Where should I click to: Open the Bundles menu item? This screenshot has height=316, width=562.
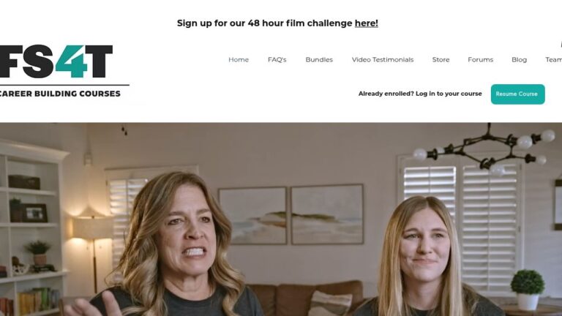(319, 60)
